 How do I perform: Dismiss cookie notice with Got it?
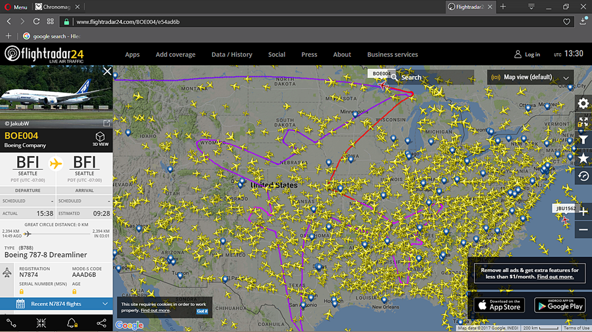(x=202, y=311)
